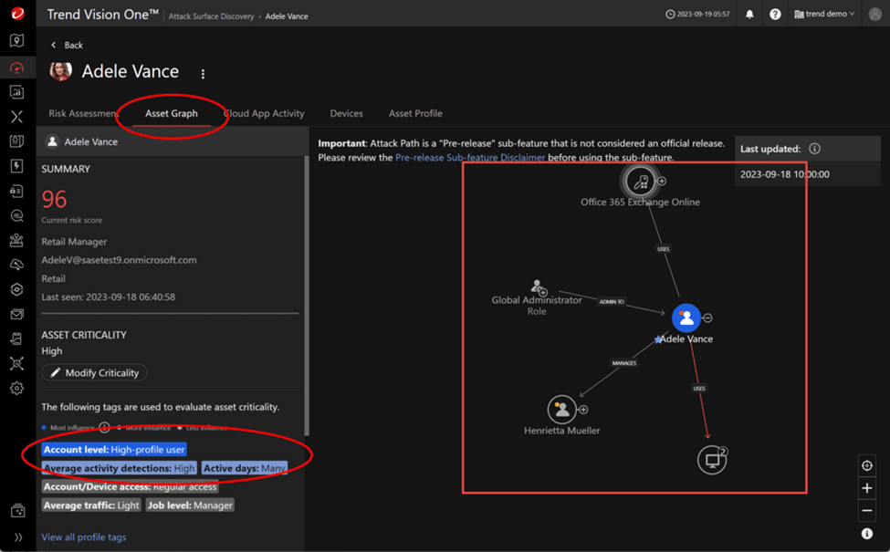Viewport: 890px width, 552px height.
Task: Open the three-dot menu beside Adele Vance
Action: (x=203, y=74)
